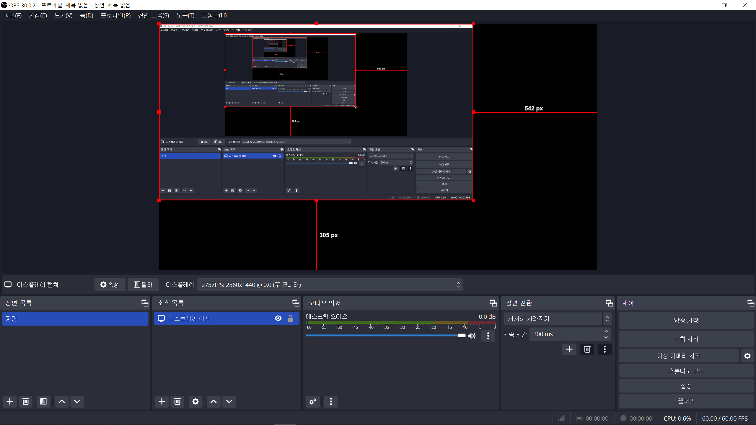Open source properties gear in source list
Screen dimensions: 756x425
195,401
